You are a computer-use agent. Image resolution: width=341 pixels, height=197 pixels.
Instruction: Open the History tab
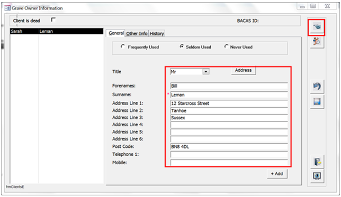[x=157, y=33]
